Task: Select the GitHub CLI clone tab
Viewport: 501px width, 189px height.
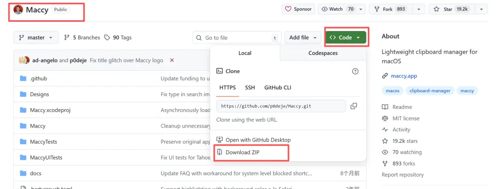Action: coord(278,87)
